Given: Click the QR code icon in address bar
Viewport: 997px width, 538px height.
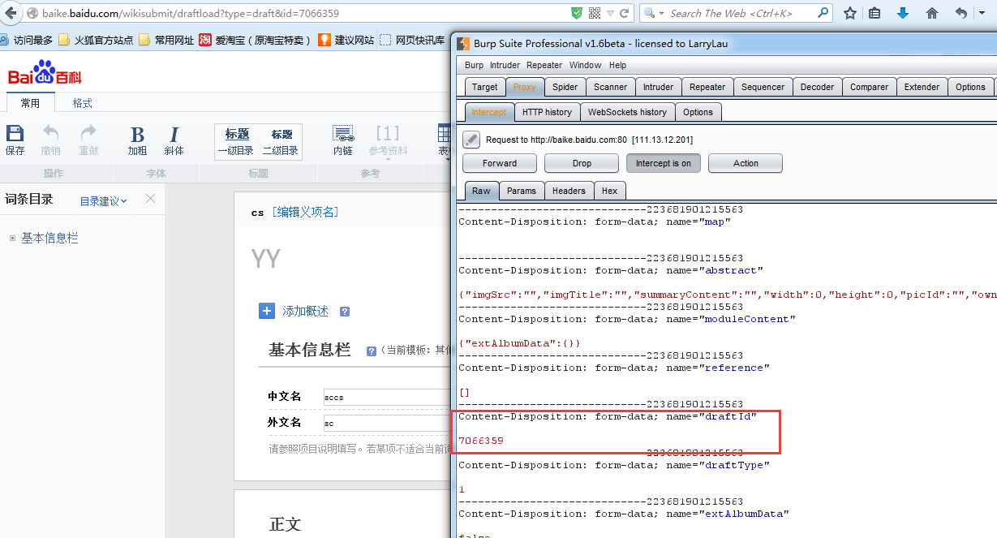Looking at the screenshot, I should tap(595, 13).
